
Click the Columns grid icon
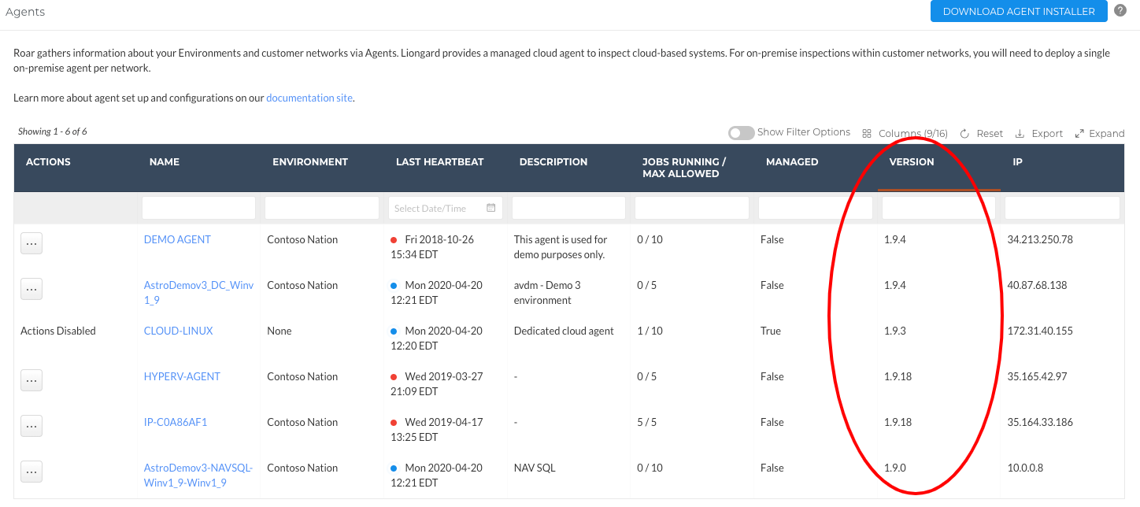click(x=867, y=134)
